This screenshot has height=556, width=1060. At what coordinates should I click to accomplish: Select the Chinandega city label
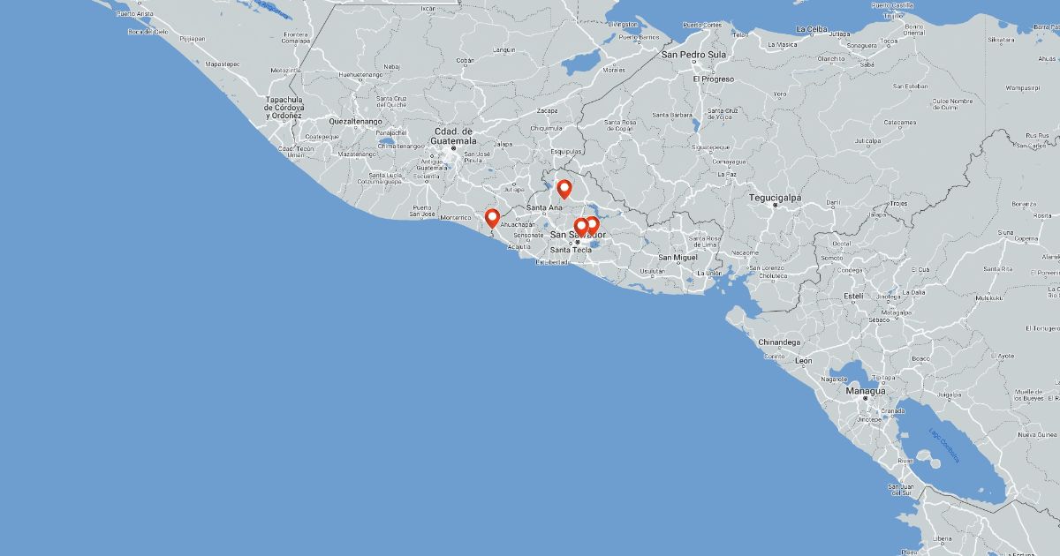[779, 342]
